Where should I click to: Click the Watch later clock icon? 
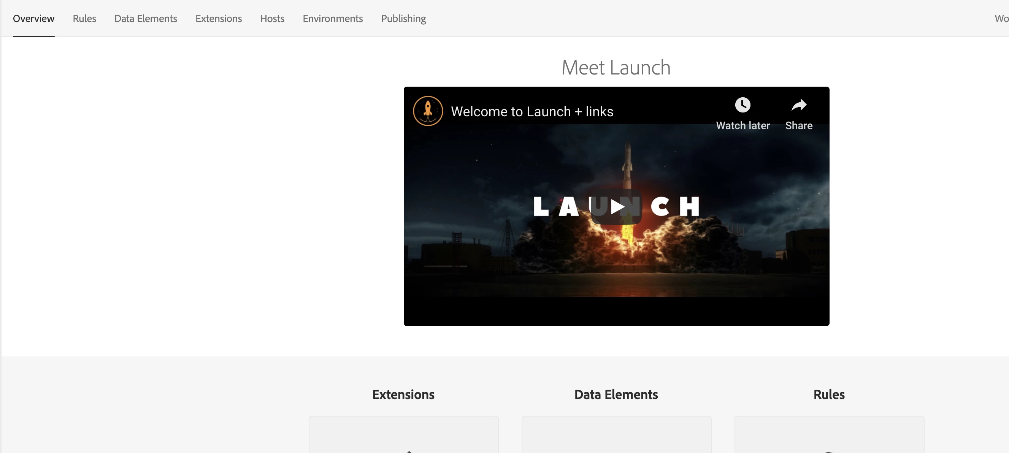[742, 105]
